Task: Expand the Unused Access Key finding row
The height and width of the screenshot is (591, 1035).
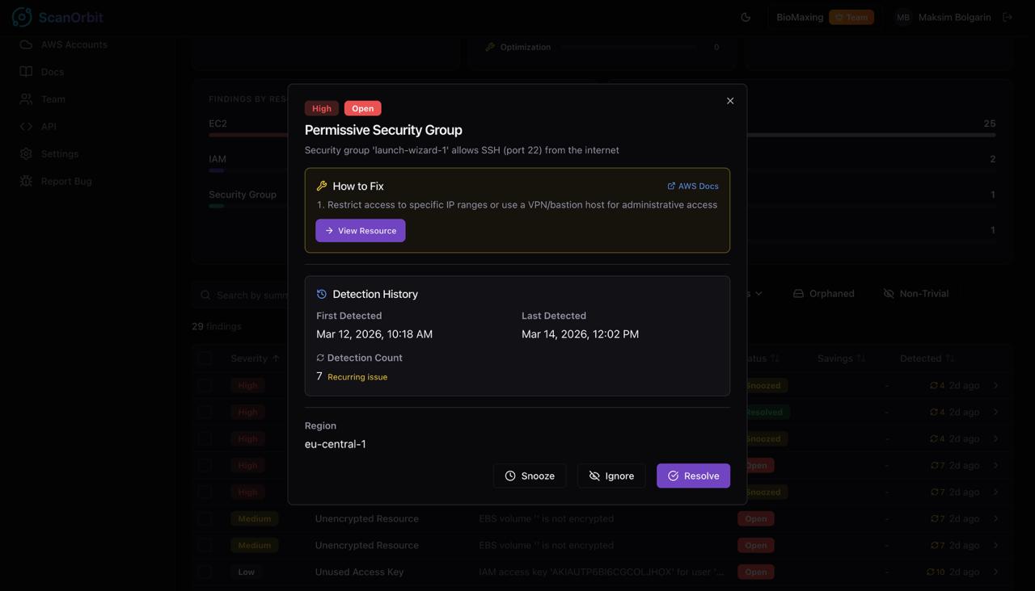Action: point(996,572)
